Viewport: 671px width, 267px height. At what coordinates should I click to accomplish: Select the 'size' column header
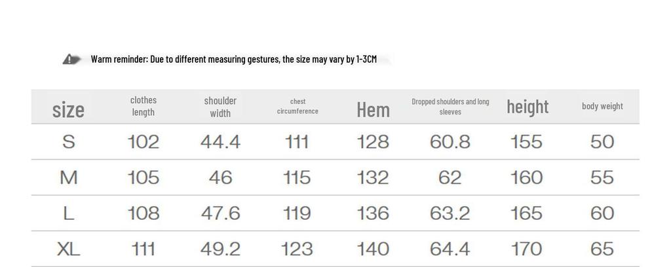click(x=68, y=109)
